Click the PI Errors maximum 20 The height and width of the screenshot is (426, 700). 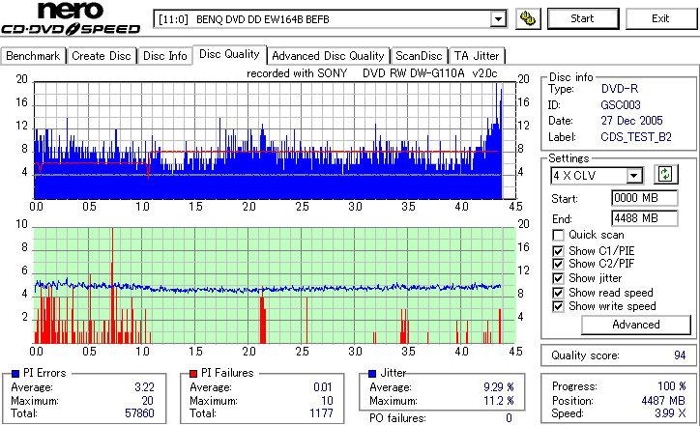(147, 401)
